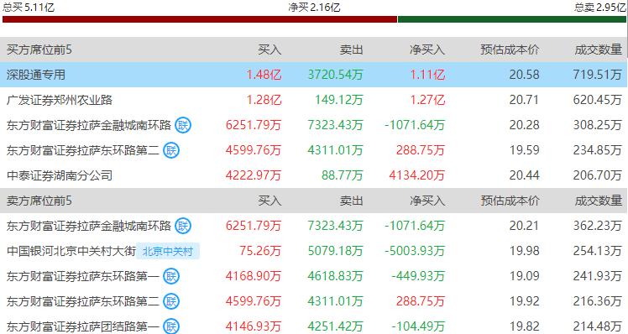628x334 pixels.
Task: Click 净买 2.16亿 label
Action: click(314, 8)
